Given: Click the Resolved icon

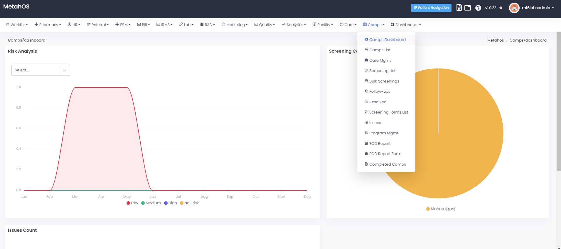Looking at the screenshot, I should click(366, 102).
